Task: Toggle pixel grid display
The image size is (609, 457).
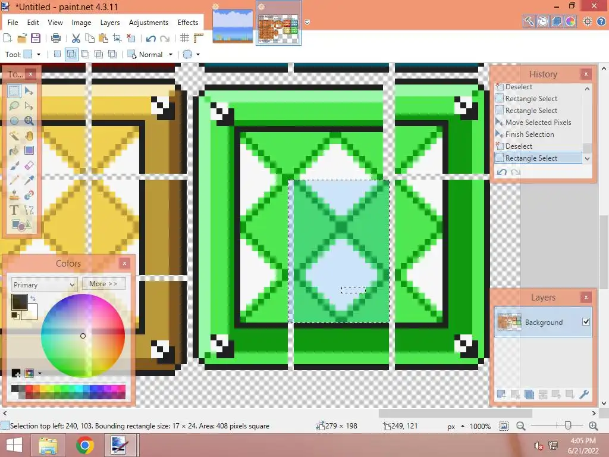Action: point(184,38)
